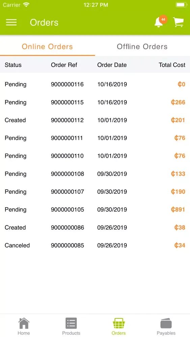The height and width of the screenshot is (337, 190).
Task: Switch to the Offline Orders tab
Action: [x=142, y=47]
